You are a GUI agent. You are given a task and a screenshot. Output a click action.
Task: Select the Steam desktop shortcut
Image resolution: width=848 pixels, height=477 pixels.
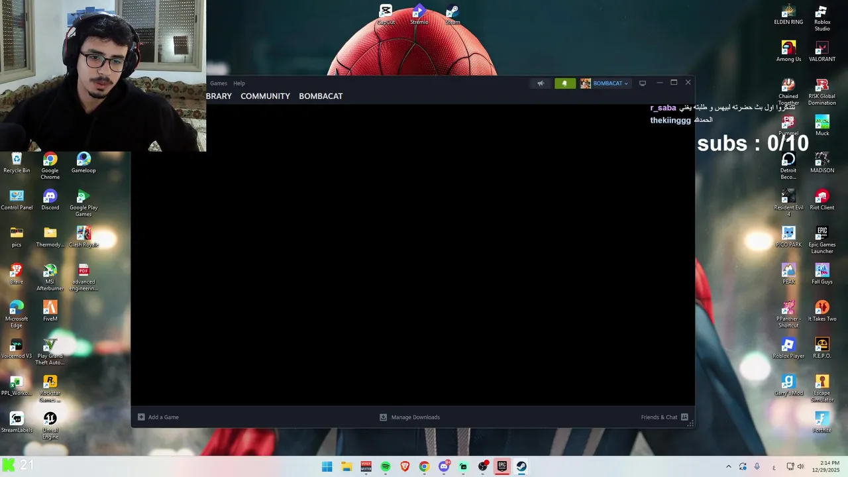pyautogui.click(x=452, y=15)
